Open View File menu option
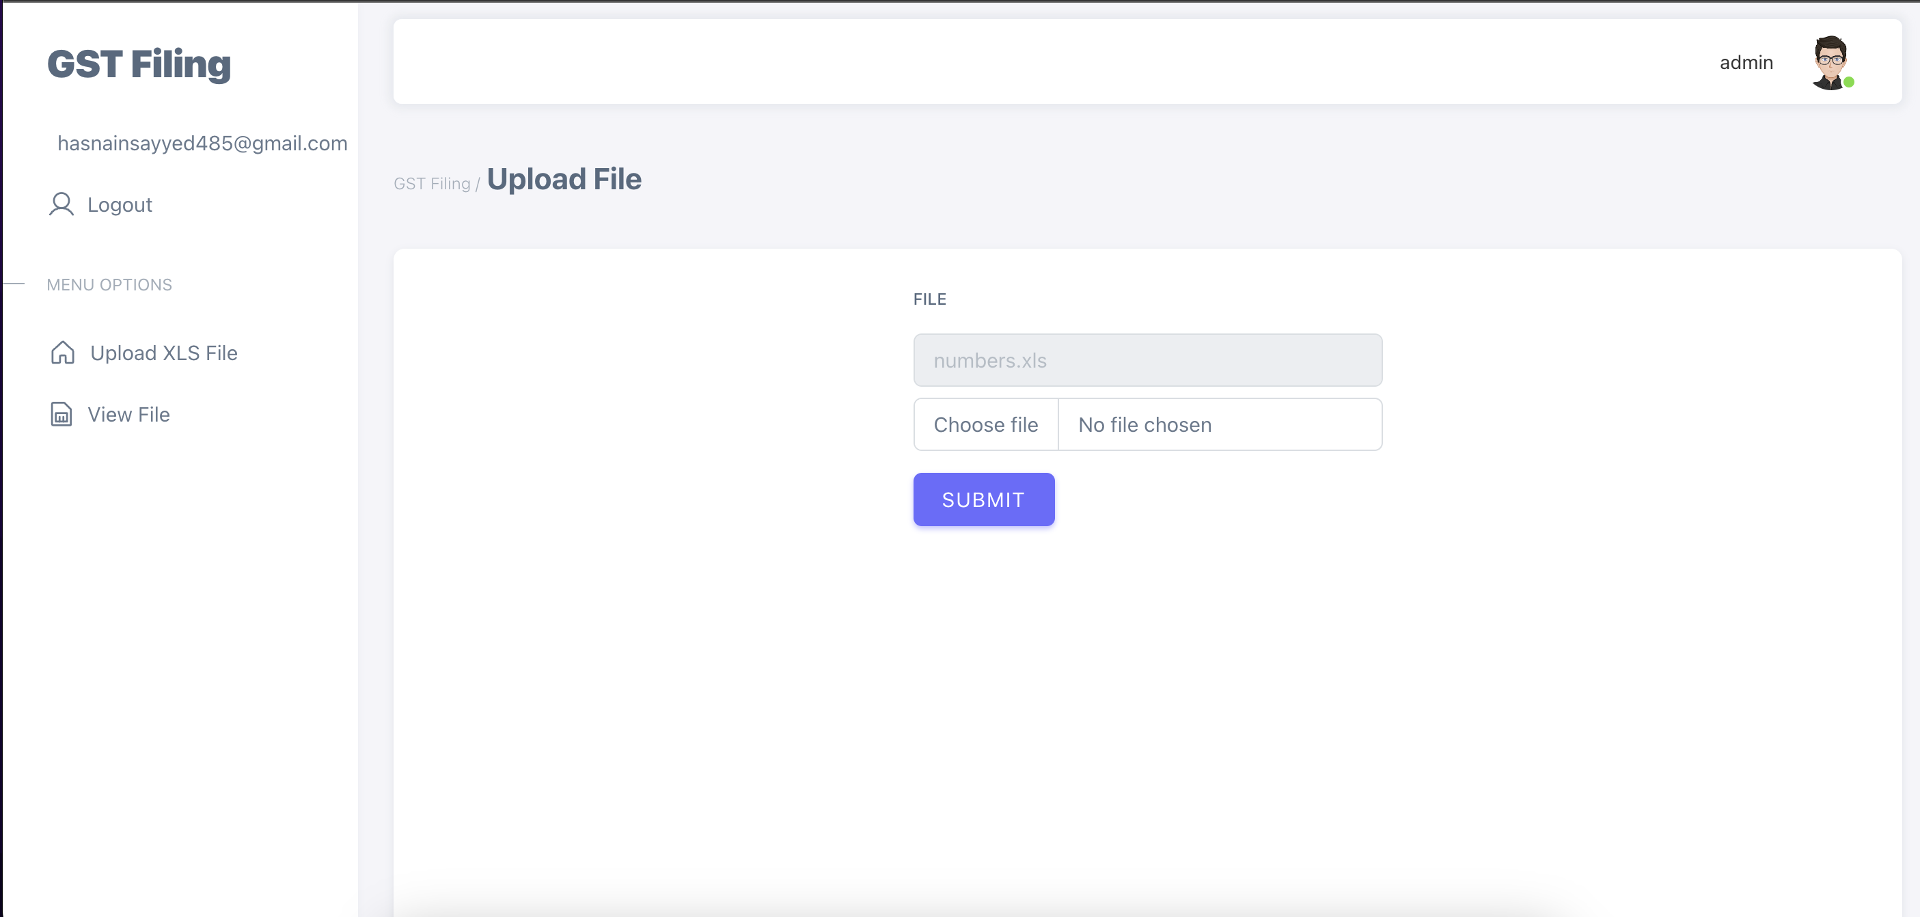 click(128, 415)
